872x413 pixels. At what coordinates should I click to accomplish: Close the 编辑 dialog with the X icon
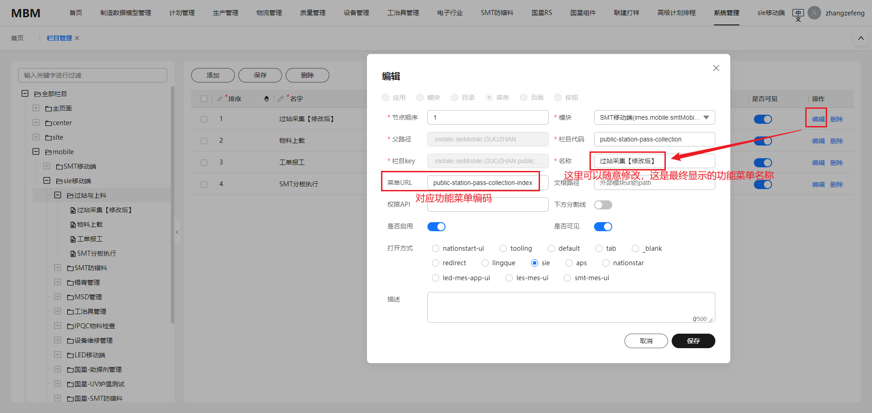tap(716, 68)
